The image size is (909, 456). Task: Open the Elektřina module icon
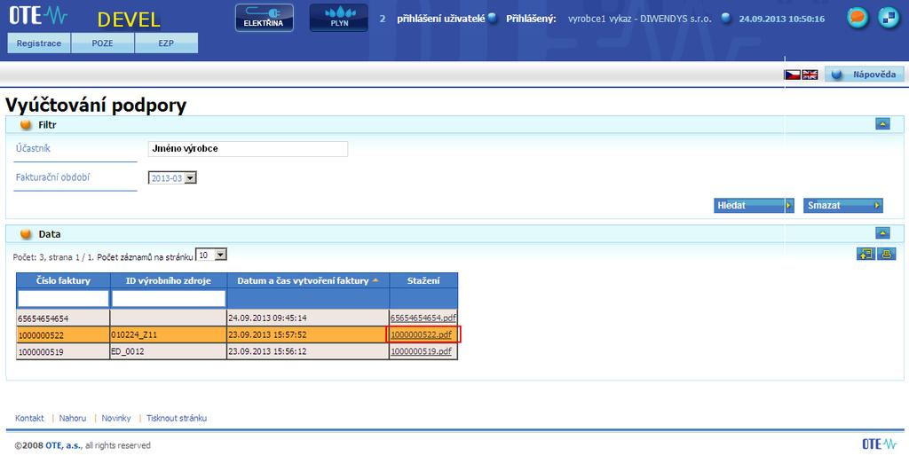click(265, 18)
